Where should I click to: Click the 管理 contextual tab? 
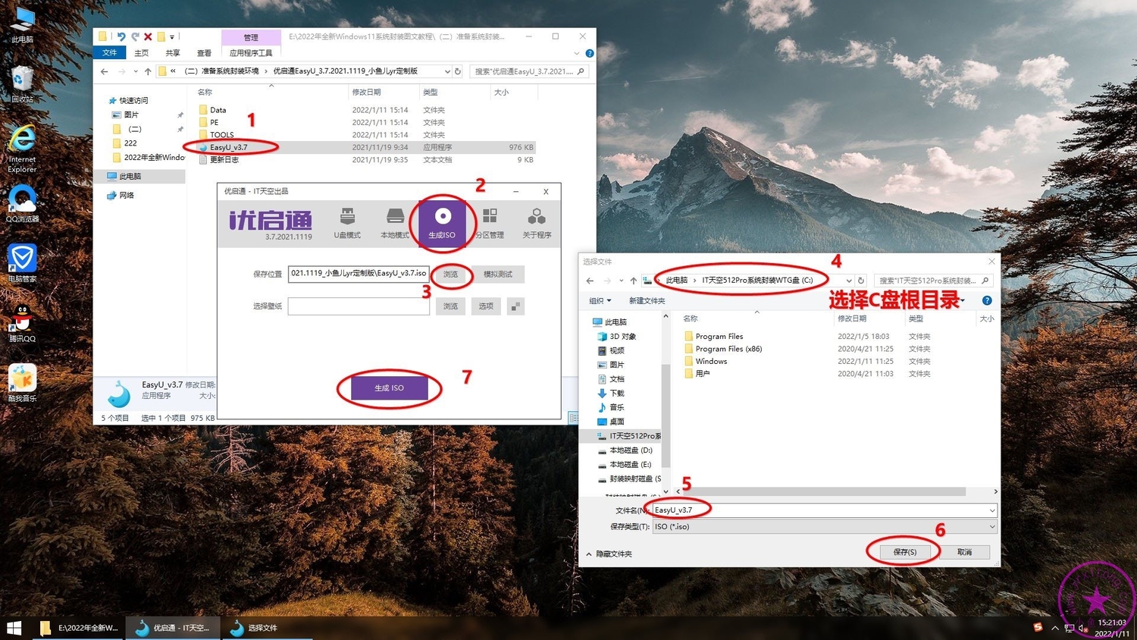pos(251,37)
